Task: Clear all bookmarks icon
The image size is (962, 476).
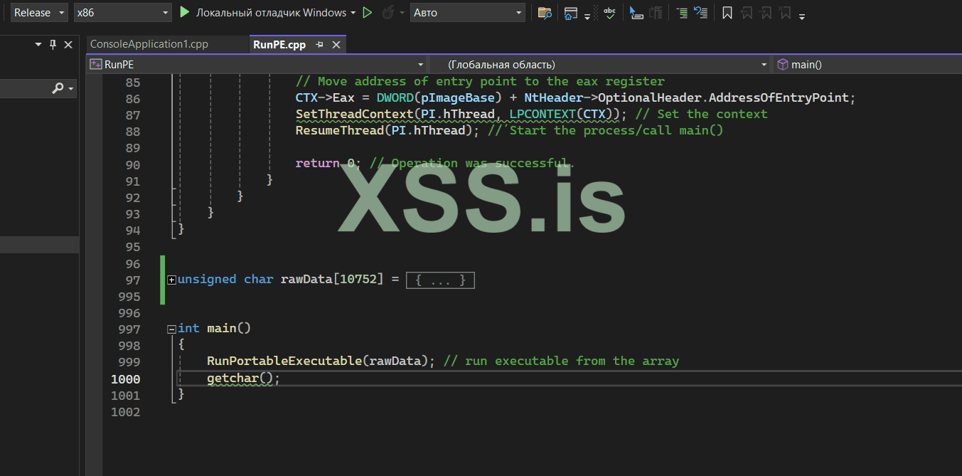Action: [784, 12]
